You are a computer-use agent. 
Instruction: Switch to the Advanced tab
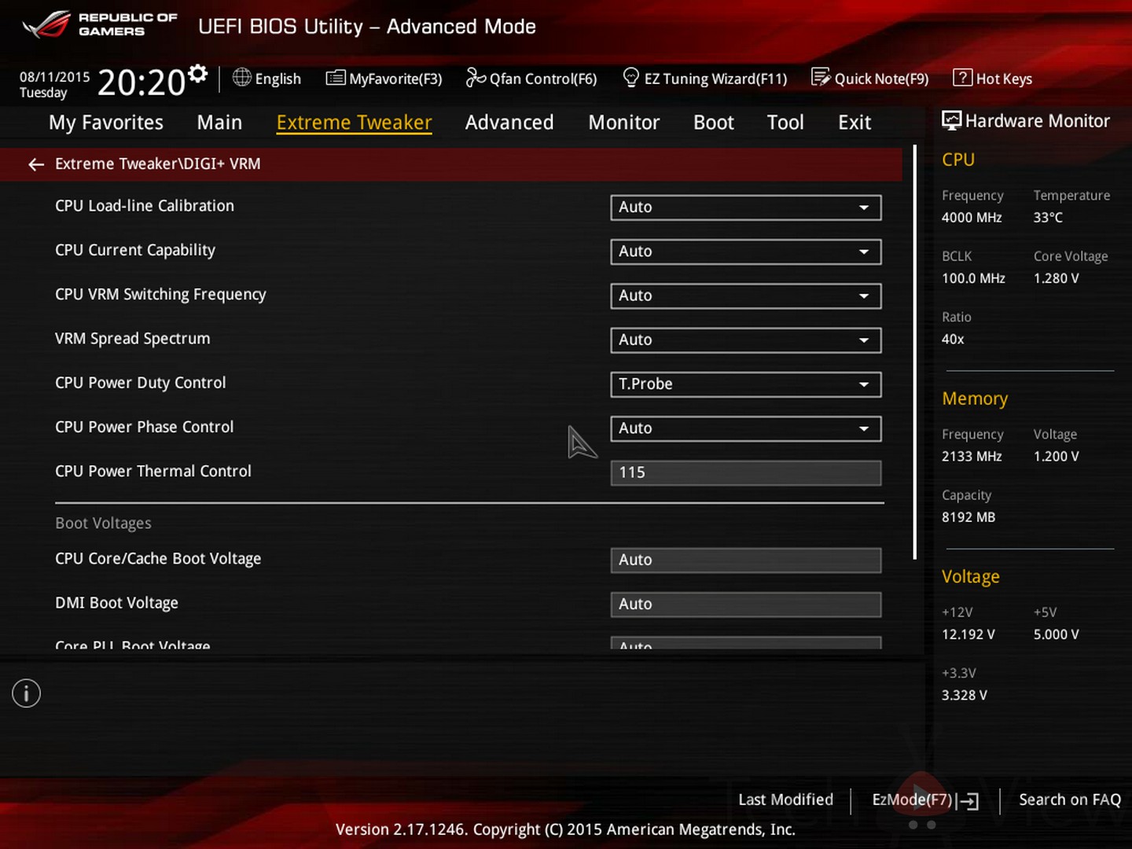pos(509,123)
